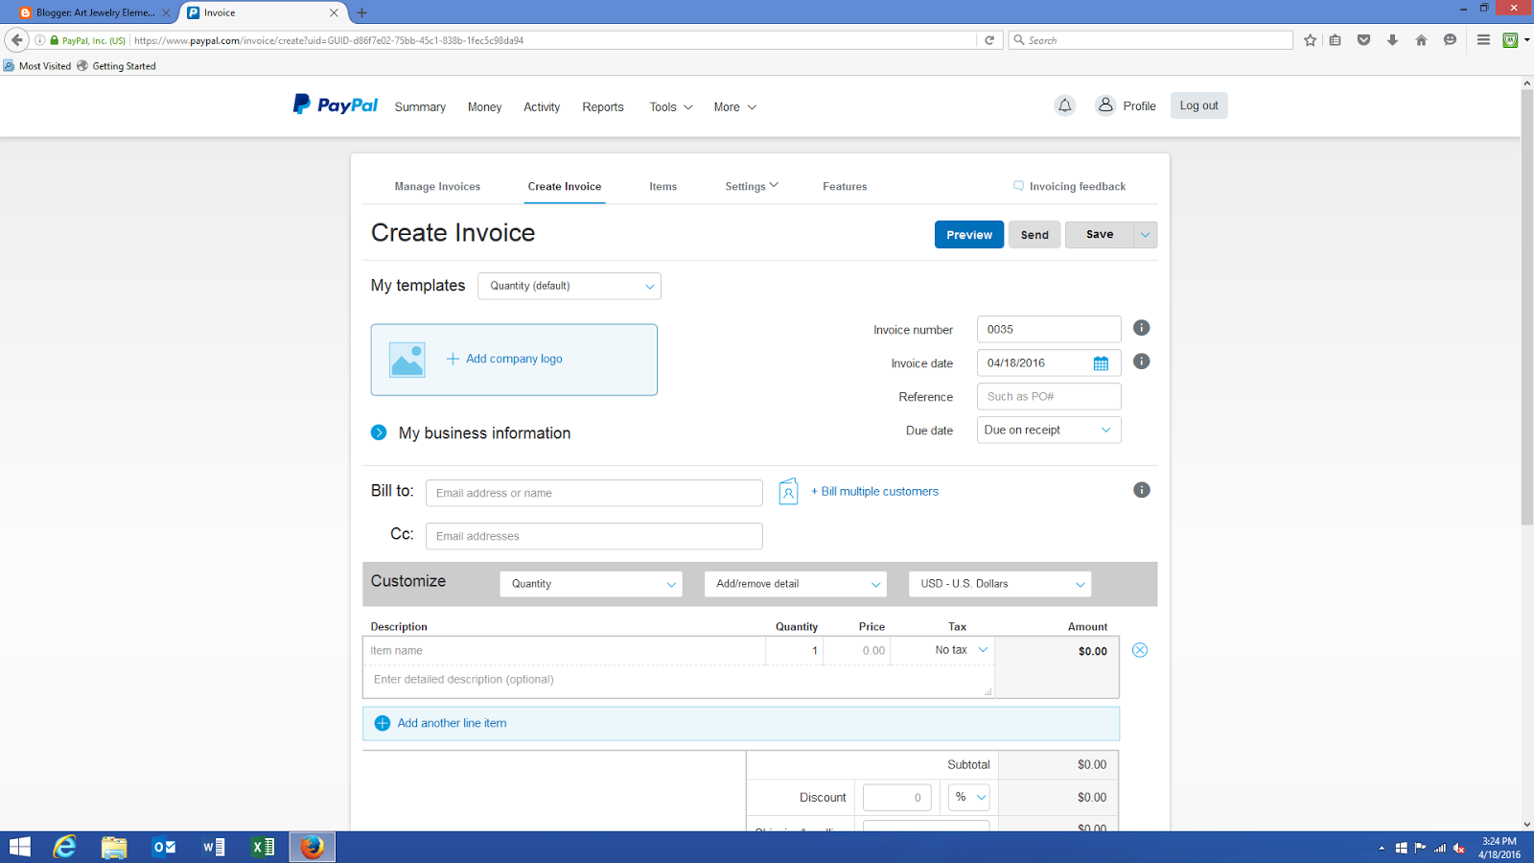Viewport: 1534px width, 863px height.
Task: Open Outlook from the taskbar
Action: [x=164, y=847]
